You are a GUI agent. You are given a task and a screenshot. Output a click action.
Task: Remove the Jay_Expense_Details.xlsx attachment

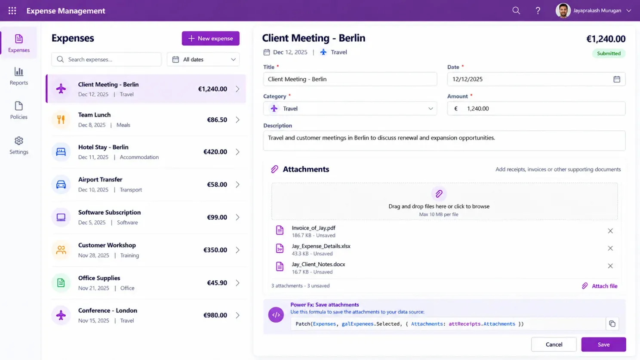[x=610, y=248]
